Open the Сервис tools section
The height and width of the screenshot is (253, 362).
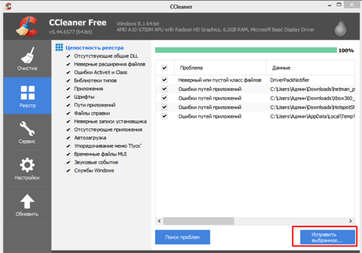[x=27, y=133]
